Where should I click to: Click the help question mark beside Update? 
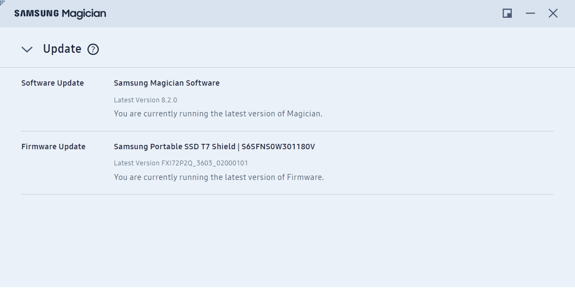(93, 50)
